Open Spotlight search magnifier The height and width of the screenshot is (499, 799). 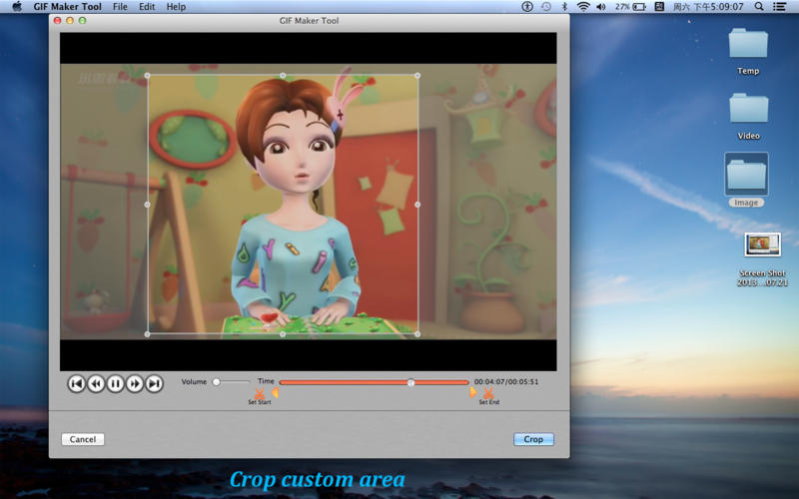coord(759,7)
